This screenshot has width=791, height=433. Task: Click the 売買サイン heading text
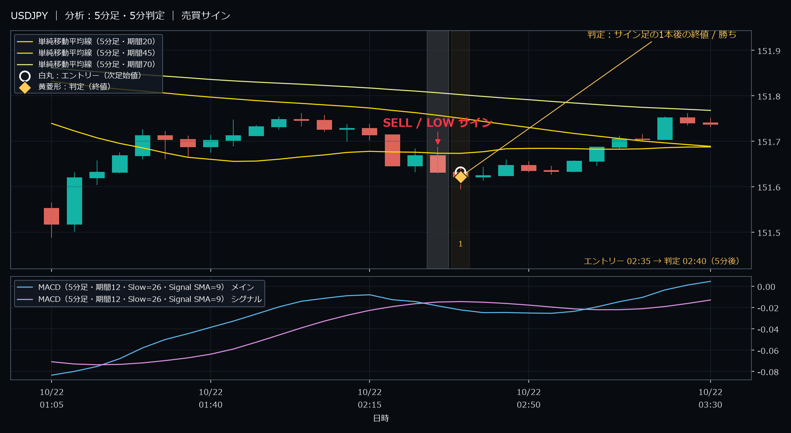[206, 16]
